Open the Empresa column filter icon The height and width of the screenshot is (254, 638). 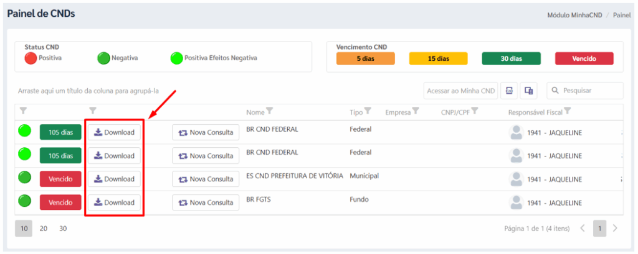[x=416, y=112]
